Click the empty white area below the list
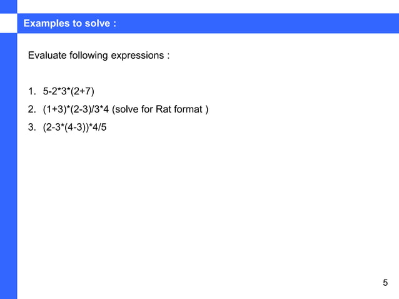Viewport: 399px width, 299px height. 204,203
